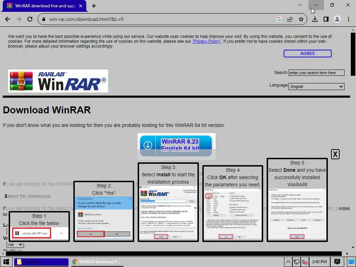
Task: Open the Windows Start menu
Action: coord(6,262)
